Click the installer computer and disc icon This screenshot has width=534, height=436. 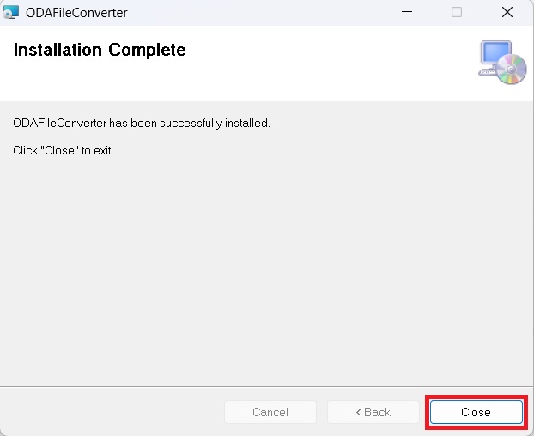pos(501,62)
